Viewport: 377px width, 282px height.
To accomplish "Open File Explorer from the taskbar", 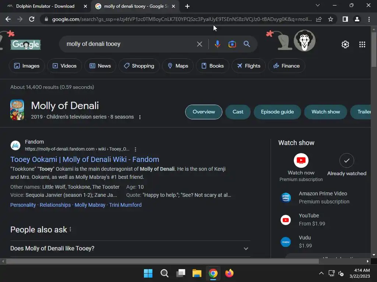I will [x=197, y=273].
